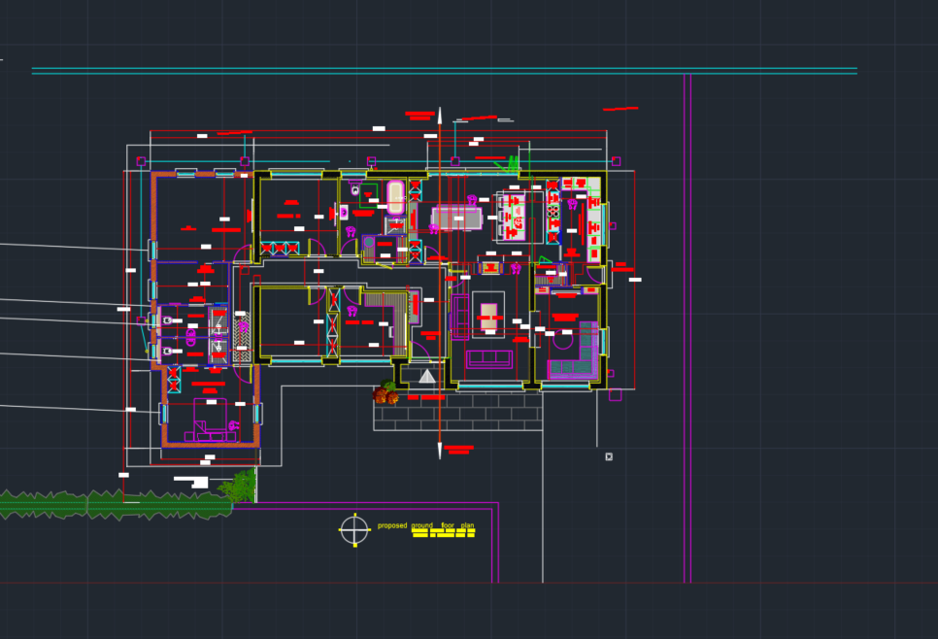Image resolution: width=938 pixels, height=639 pixels.
Task: Click the yellow crosshair target symbol
Action: (354, 530)
